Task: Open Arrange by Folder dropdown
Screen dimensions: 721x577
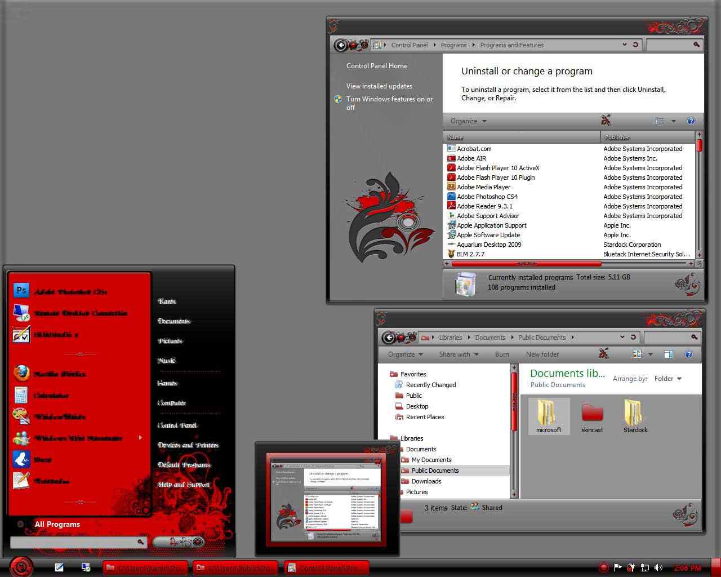Action: point(668,379)
